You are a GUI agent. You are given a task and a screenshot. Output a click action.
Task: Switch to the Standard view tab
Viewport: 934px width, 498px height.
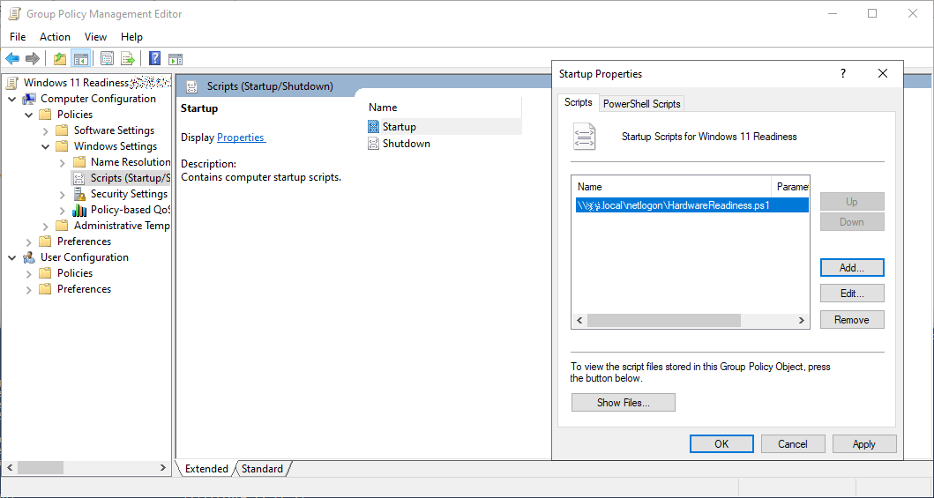click(262, 469)
